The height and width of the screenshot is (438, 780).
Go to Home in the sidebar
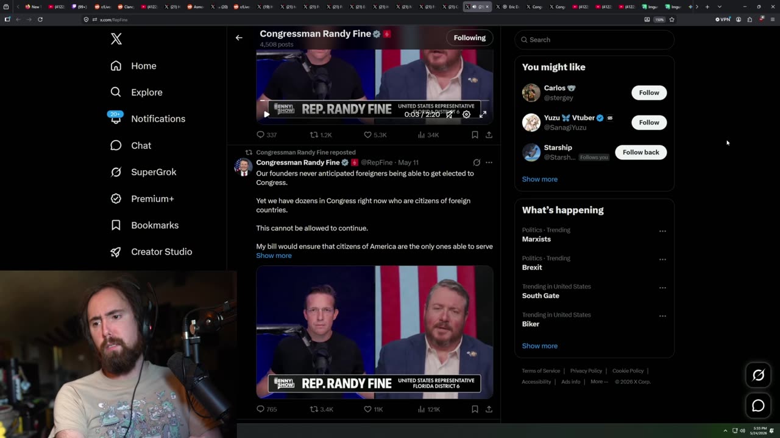tap(133, 66)
